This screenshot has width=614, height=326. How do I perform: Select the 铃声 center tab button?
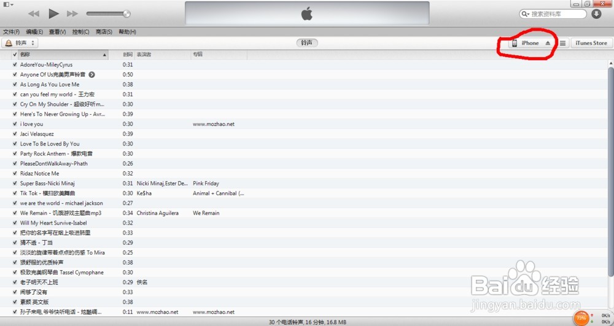click(x=306, y=42)
